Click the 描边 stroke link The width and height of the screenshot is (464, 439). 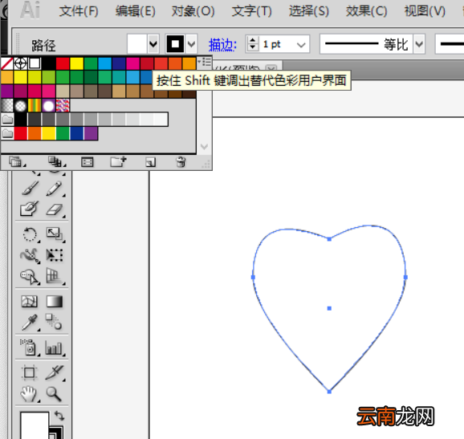(x=222, y=45)
